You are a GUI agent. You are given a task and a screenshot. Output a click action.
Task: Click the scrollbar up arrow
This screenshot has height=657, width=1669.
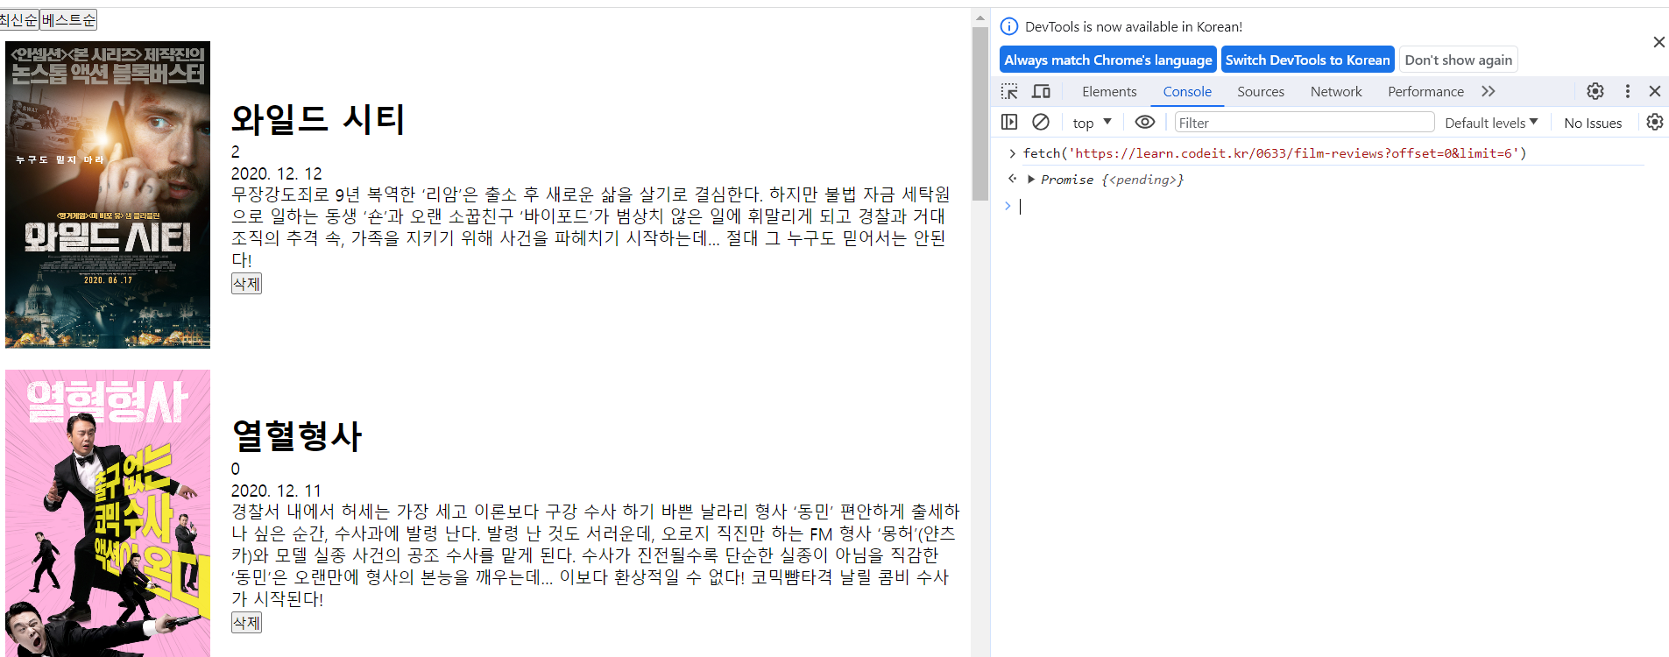point(979,17)
